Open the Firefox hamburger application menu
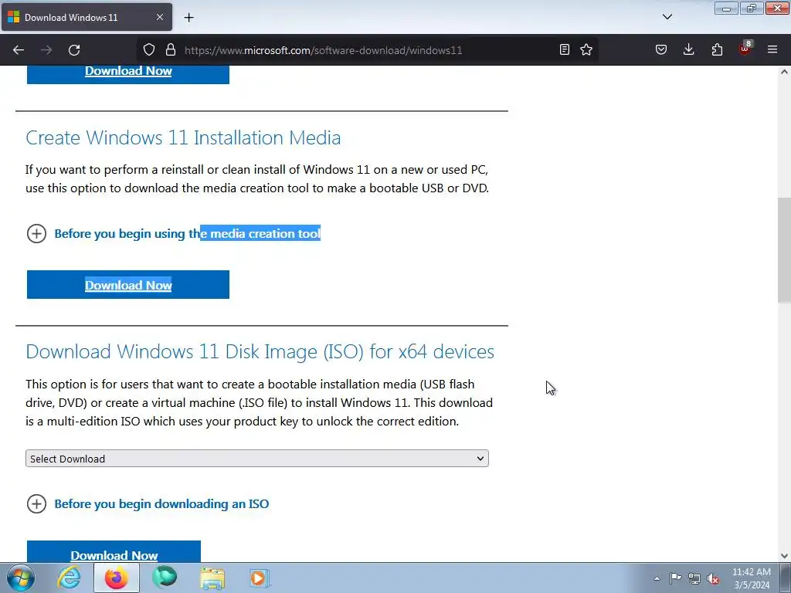 point(772,49)
